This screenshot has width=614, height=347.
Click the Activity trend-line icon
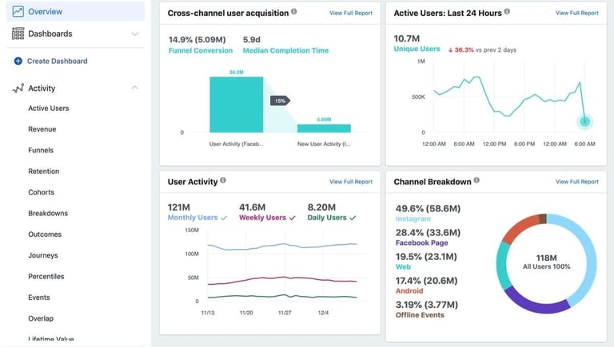18,89
